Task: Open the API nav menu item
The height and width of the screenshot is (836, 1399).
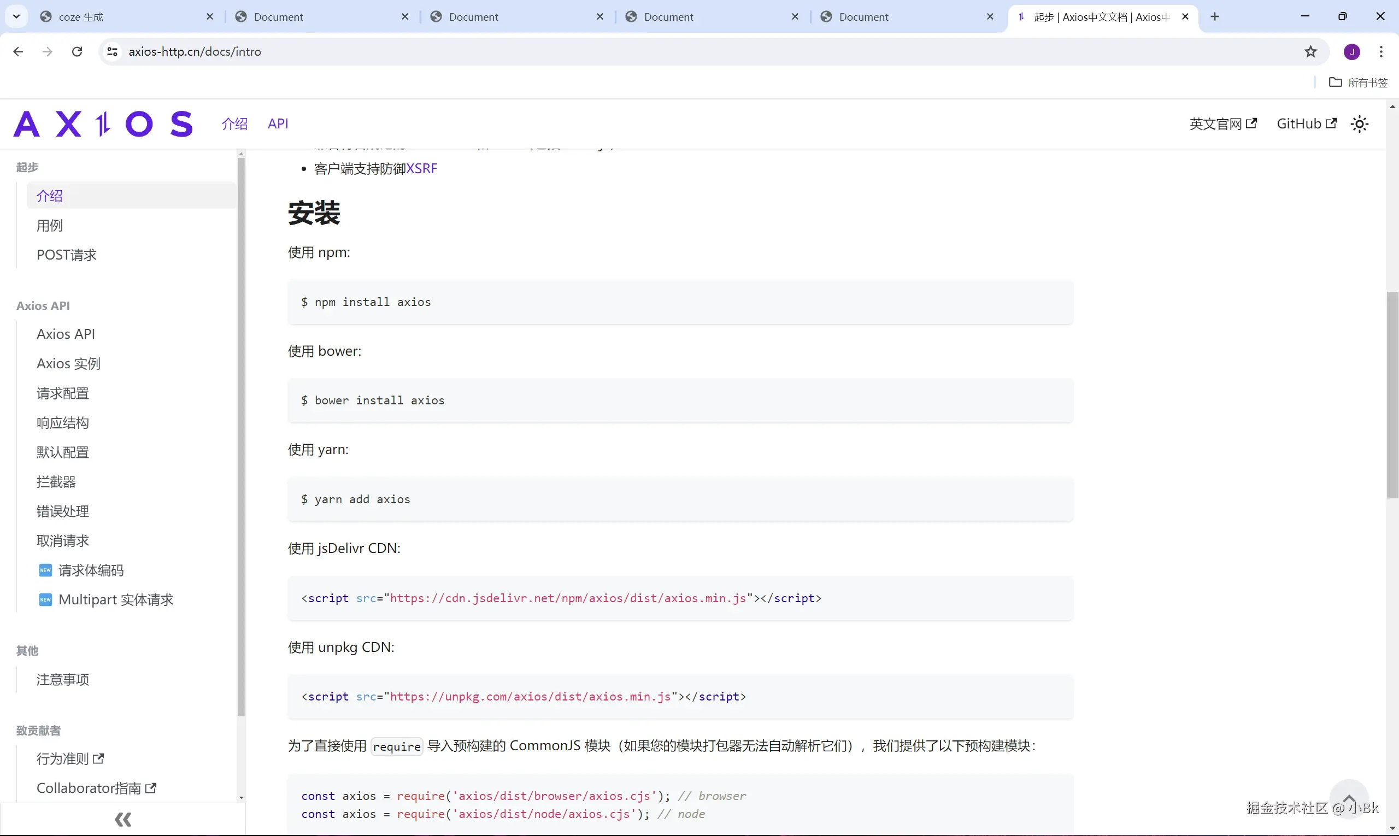Action: [278, 123]
